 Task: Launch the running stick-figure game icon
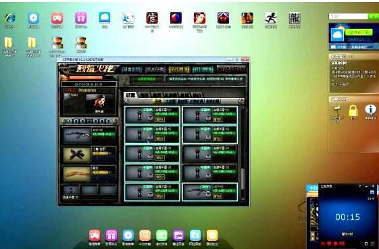pyautogui.click(x=271, y=18)
